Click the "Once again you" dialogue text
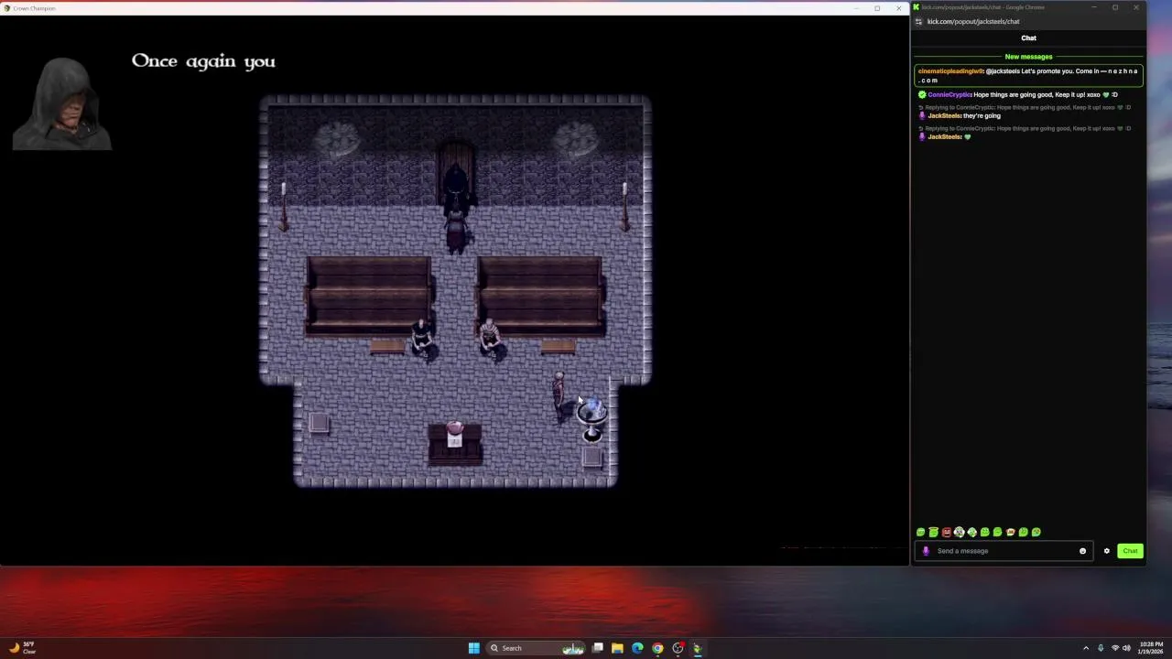 (x=203, y=61)
